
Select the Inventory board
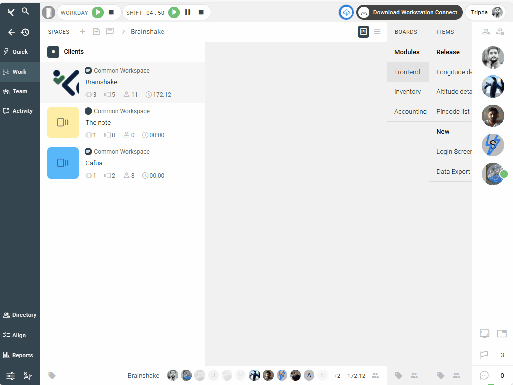click(407, 92)
